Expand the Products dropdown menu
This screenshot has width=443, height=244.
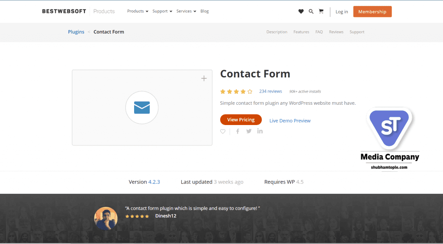click(138, 11)
